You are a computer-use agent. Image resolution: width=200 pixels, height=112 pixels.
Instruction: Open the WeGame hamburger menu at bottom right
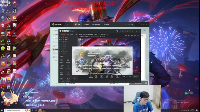coord(146,83)
